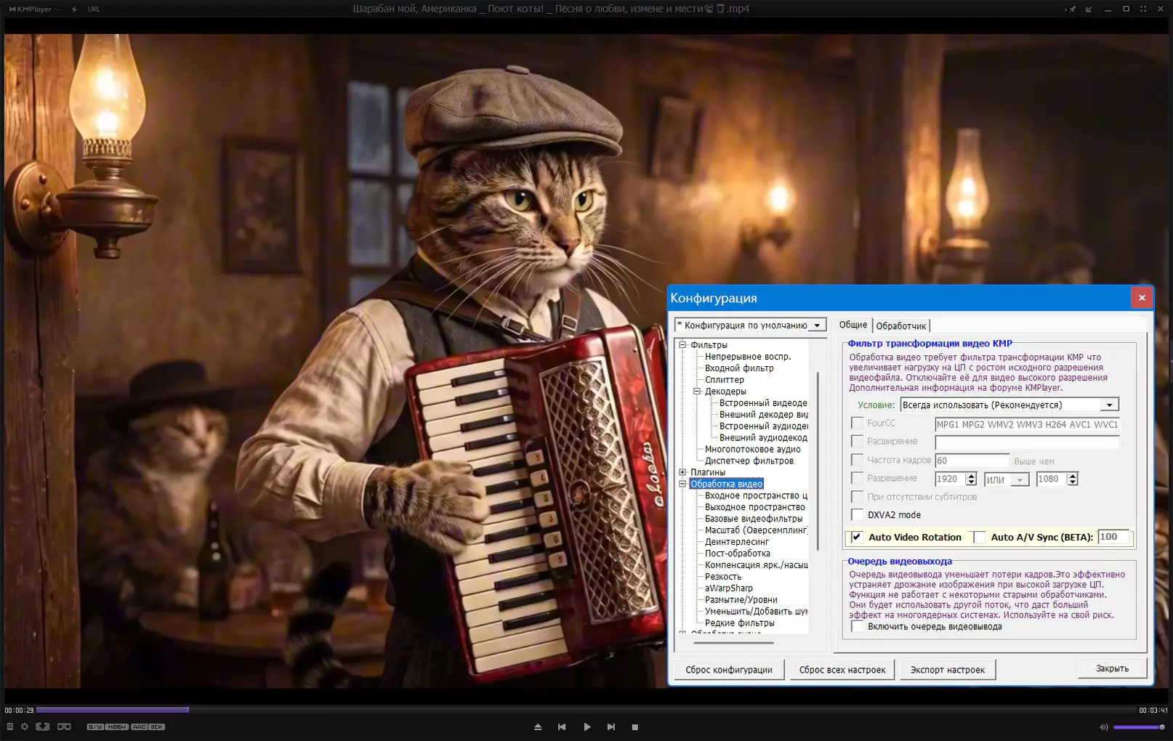Skip to the next track
Screen dimensions: 1173x741
point(611,726)
